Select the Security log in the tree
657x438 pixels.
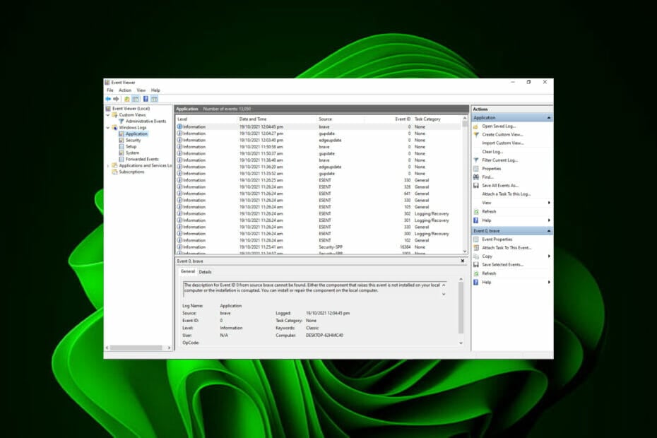pos(135,140)
